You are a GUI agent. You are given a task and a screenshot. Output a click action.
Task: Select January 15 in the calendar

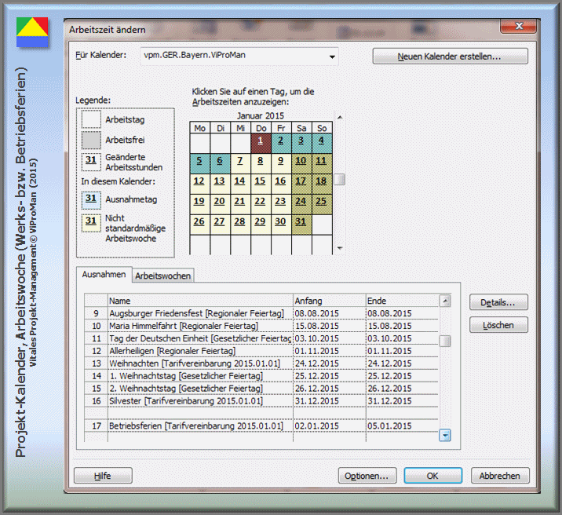coord(260,181)
